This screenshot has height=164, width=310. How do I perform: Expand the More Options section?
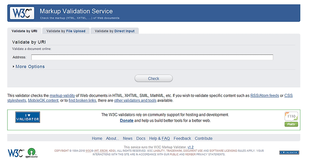point(29,67)
